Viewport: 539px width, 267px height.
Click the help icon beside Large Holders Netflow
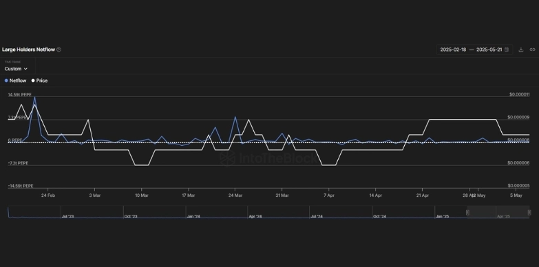[59, 50]
